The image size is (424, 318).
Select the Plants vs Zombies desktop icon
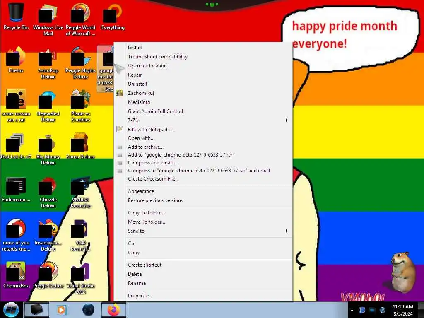pos(81,106)
